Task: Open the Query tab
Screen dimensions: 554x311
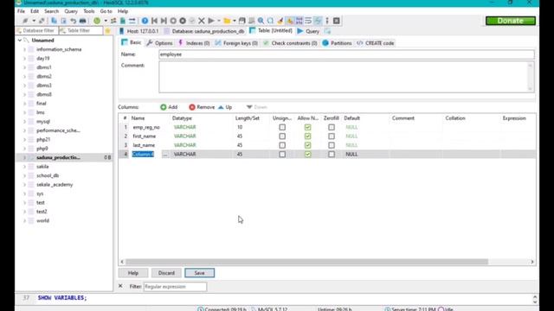Action: (x=308, y=31)
